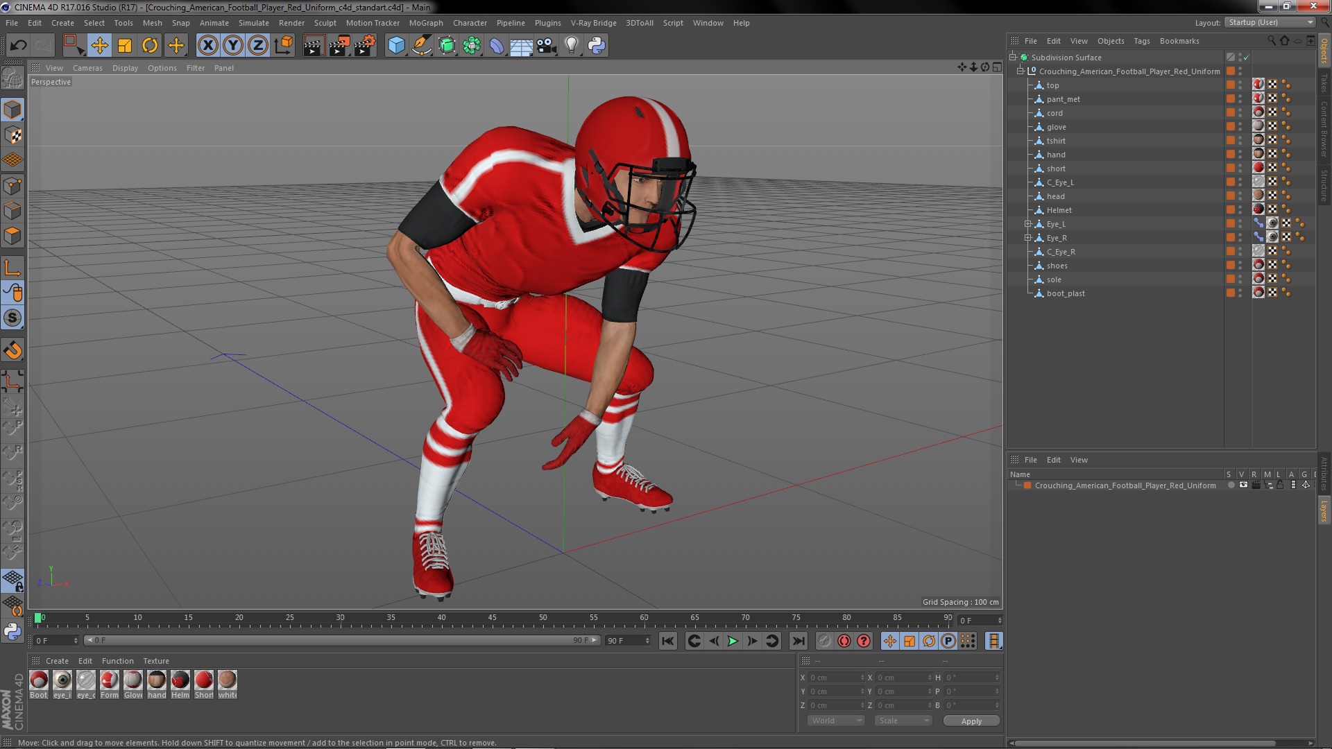Open material manager Texture menu
The image size is (1332, 749).
[155, 661]
